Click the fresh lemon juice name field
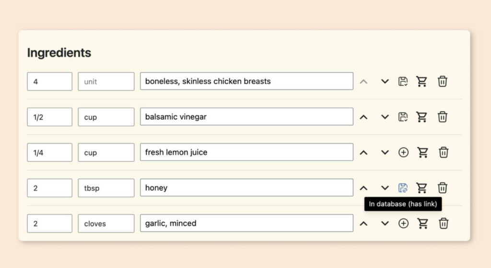The height and width of the screenshot is (268, 491). (x=246, y=152)
